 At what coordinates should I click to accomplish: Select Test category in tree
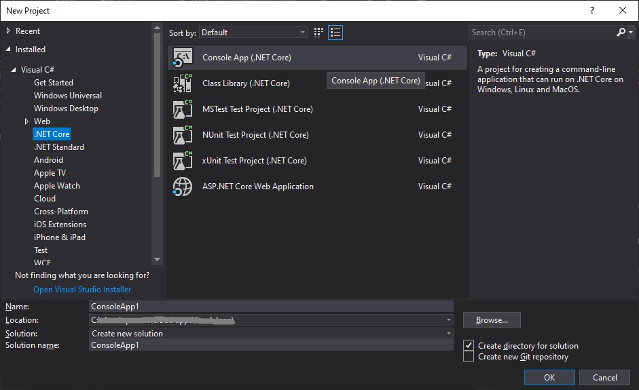41,250
